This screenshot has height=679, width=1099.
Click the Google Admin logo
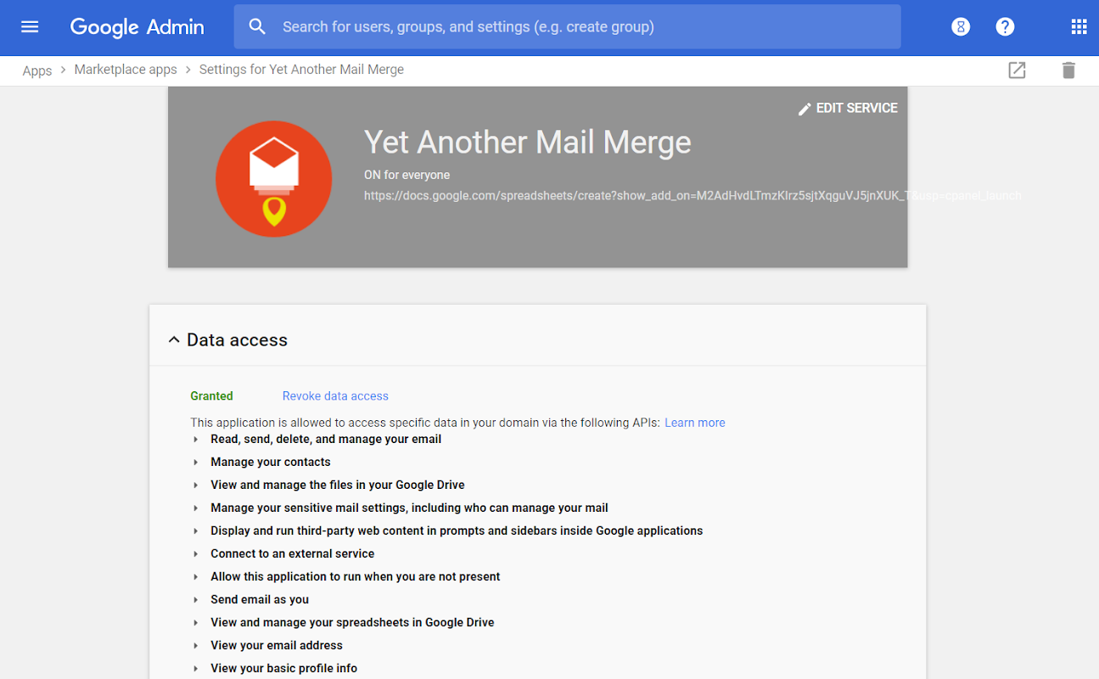click(137, 27)
